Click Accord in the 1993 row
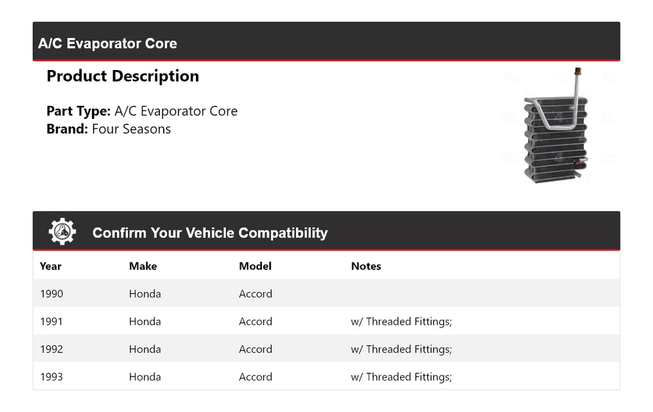 [x=255, y=377]
